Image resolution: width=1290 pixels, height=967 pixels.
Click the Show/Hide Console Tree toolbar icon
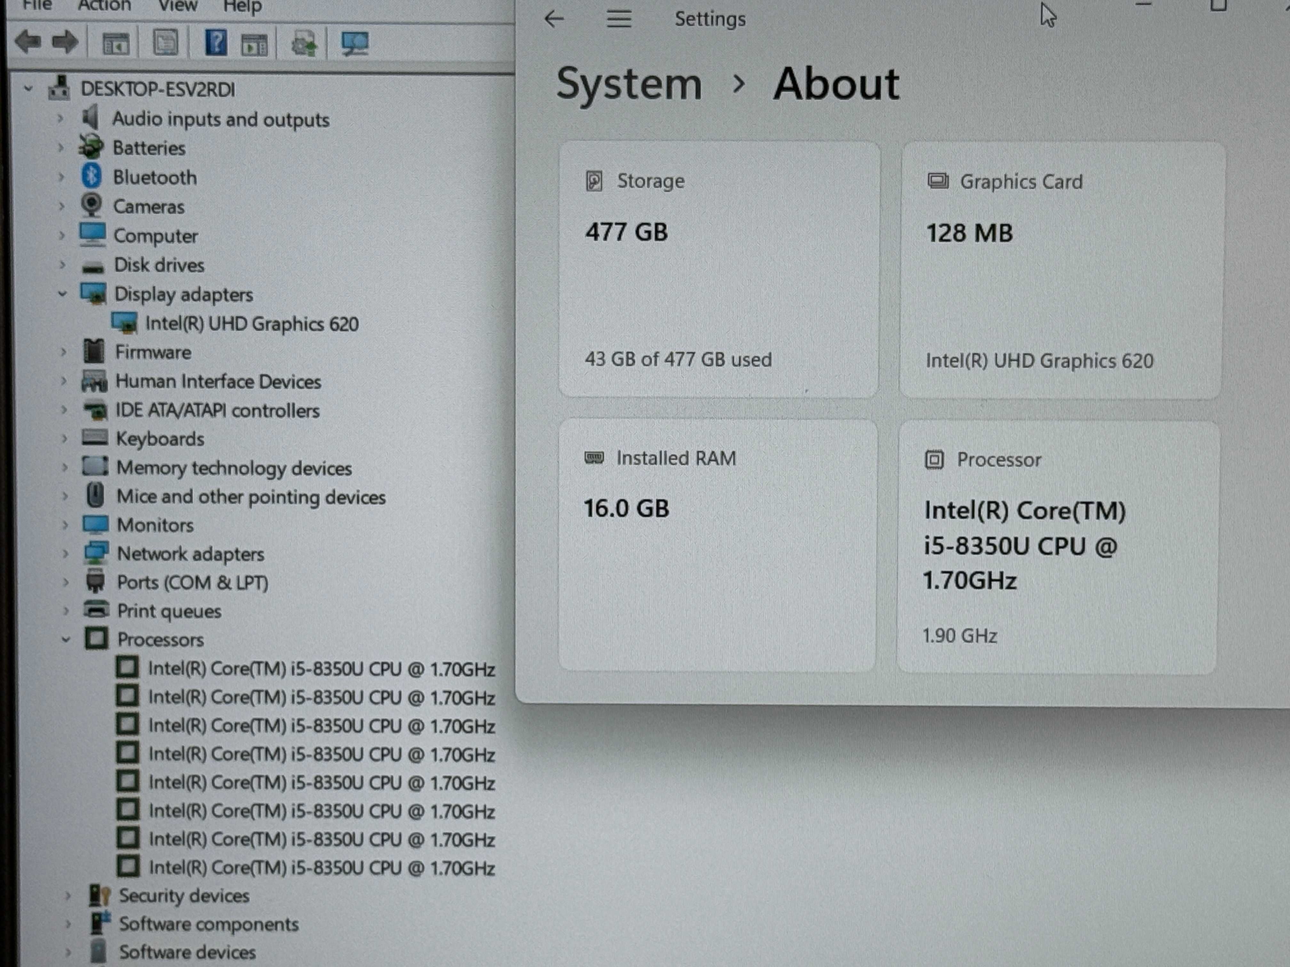click(115, 44)
